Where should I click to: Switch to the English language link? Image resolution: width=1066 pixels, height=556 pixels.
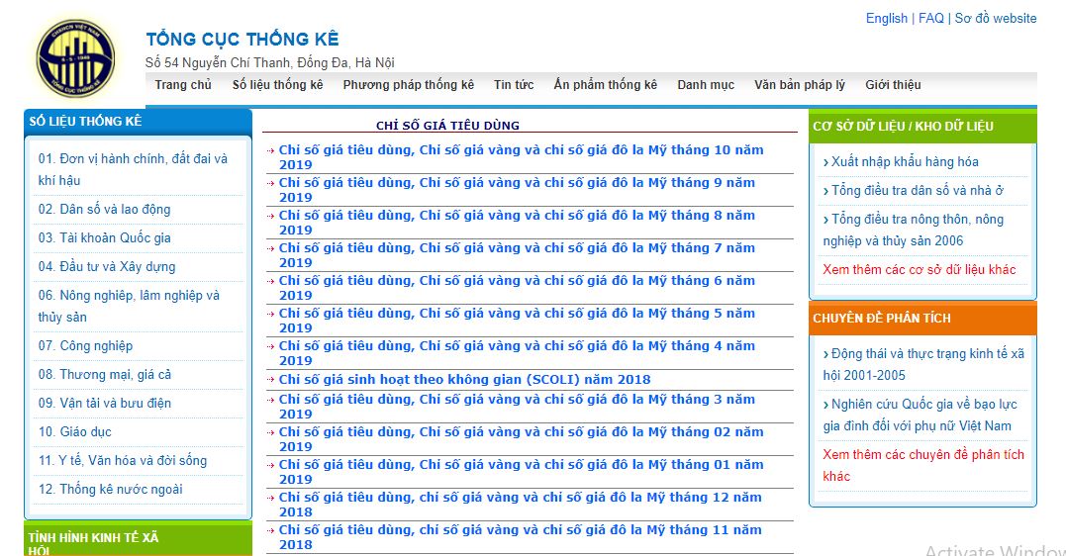click(x=886, y=18)
